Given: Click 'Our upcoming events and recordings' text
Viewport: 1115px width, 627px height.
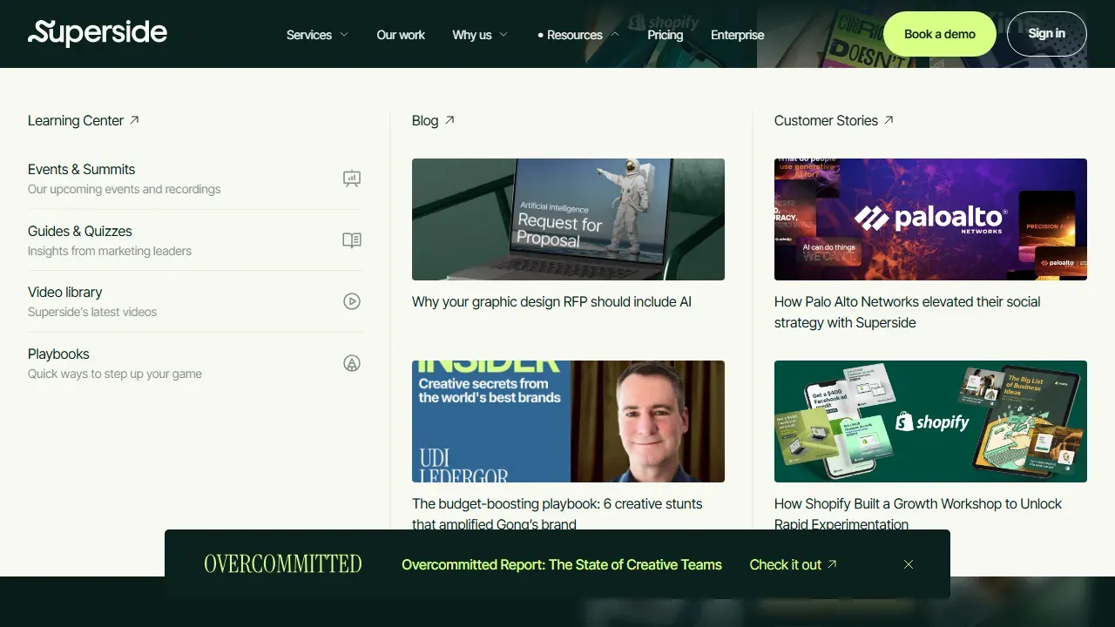Looking at the screenshot, I should (x=124, y=189).
